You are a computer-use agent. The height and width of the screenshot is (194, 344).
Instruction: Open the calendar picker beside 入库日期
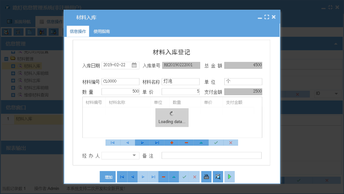tap(134, 65)
